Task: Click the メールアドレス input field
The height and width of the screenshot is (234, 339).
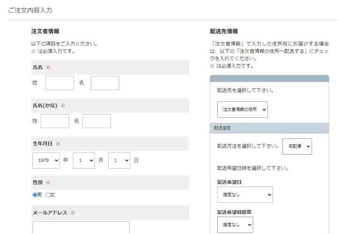Action: tap(81, 227)
